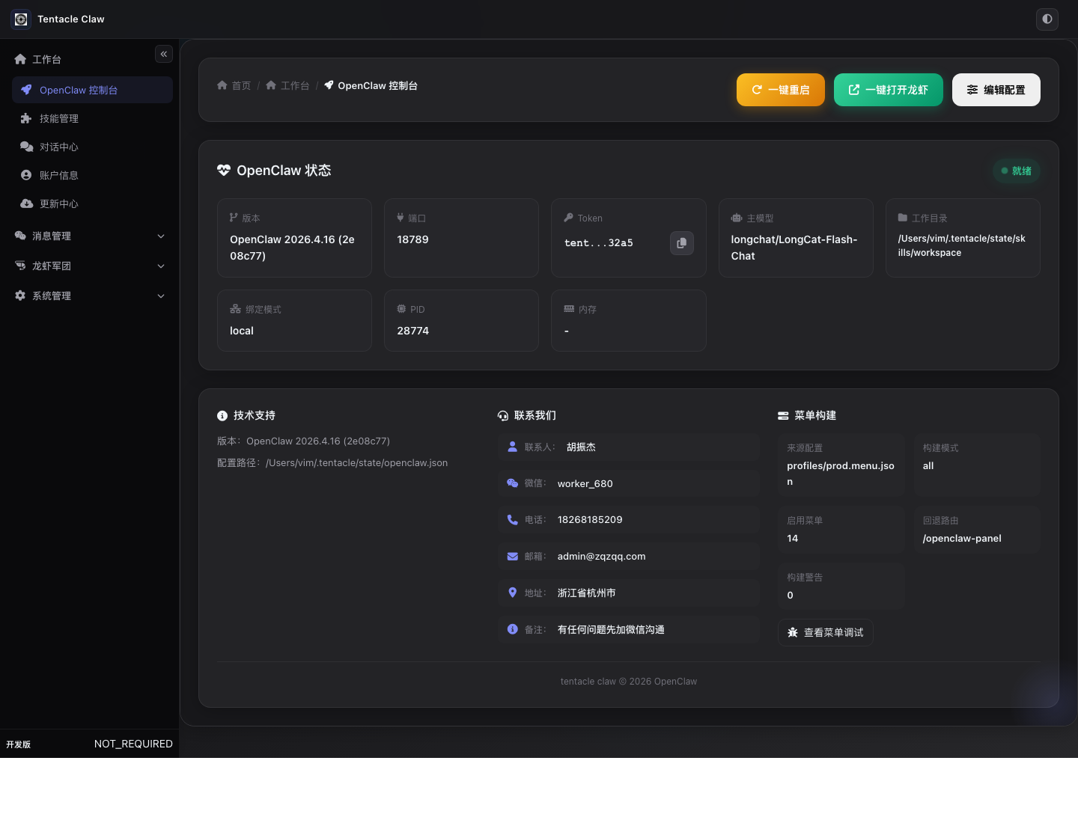
Task: Click the headset icon beside 联系我们
Action: (503, 415)
